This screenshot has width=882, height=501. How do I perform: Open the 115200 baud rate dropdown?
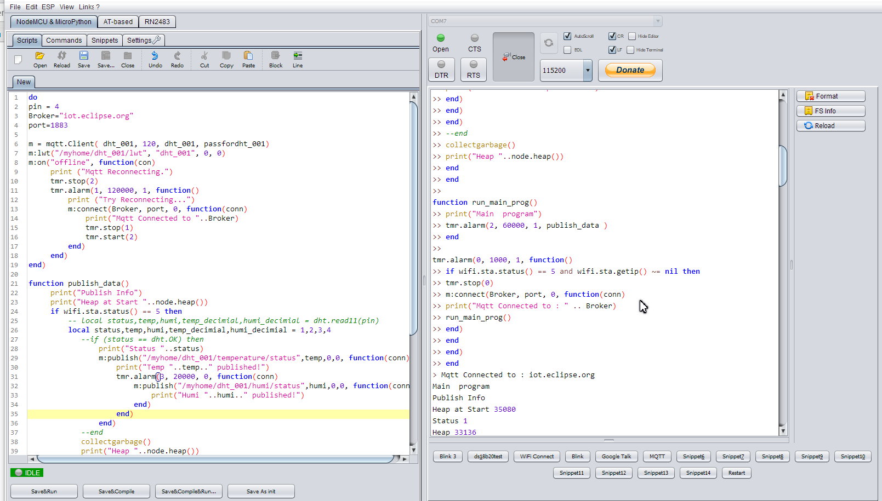588,71
